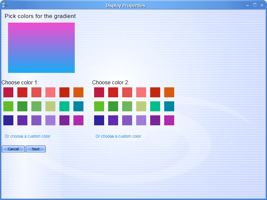This screenshot has width=267, height=200.
Task: Pick magenta swatch for color 2
Action: [169, 120]
